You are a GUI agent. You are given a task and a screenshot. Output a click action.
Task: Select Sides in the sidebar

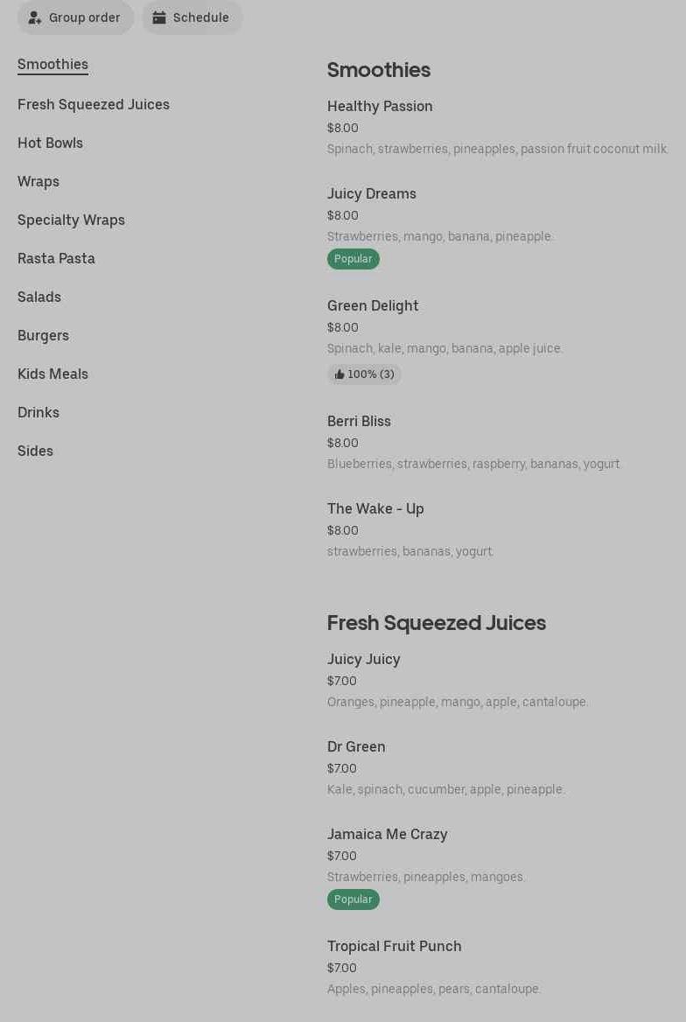(x=35, y=451)
